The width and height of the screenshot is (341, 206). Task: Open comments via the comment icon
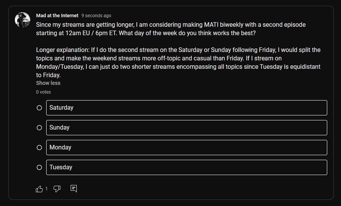pos(74,188)
